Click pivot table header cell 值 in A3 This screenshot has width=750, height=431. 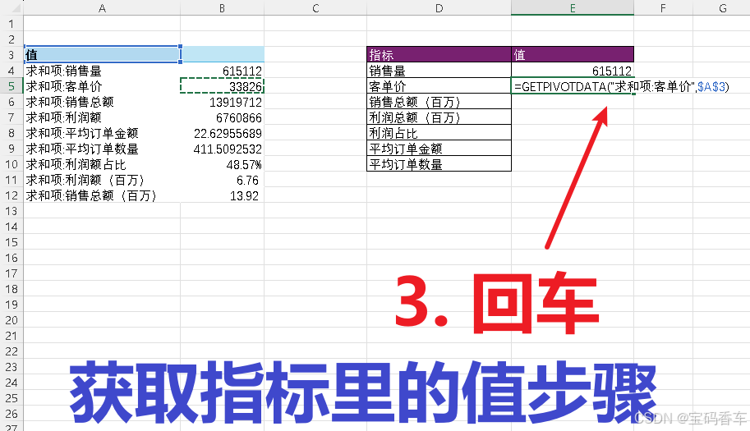pyautogui.click(x=102, y=55)
